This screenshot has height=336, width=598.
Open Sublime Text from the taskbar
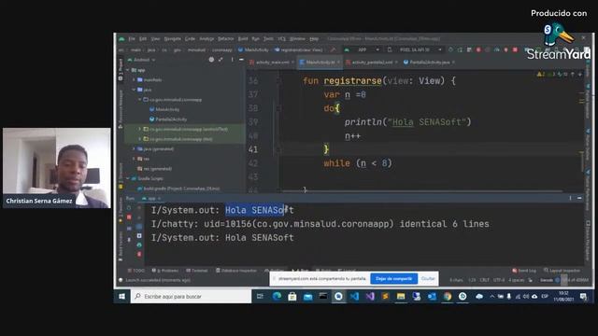click(x=385, y=296)
